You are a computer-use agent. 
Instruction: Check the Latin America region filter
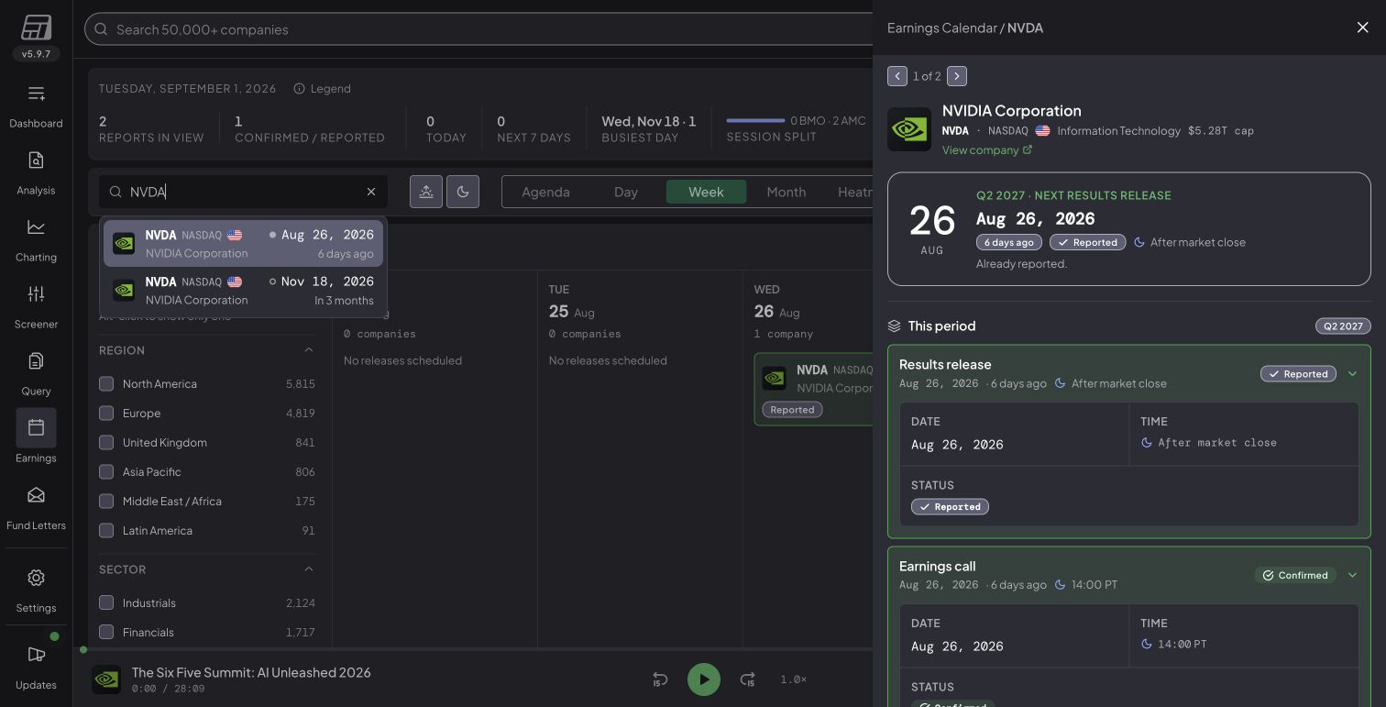[x=106, y=531]
